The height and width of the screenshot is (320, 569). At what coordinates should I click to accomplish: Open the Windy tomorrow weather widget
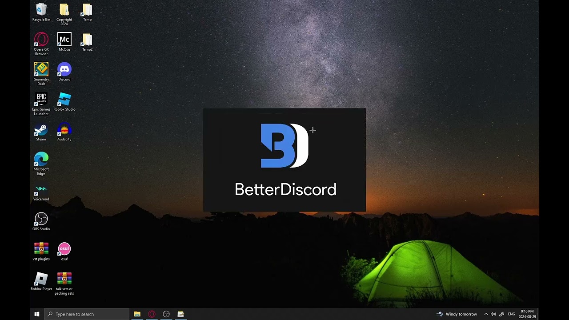pos(457,314)
